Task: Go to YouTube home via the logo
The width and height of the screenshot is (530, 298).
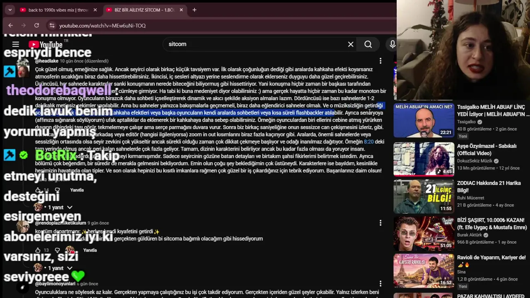Action: 46,44
